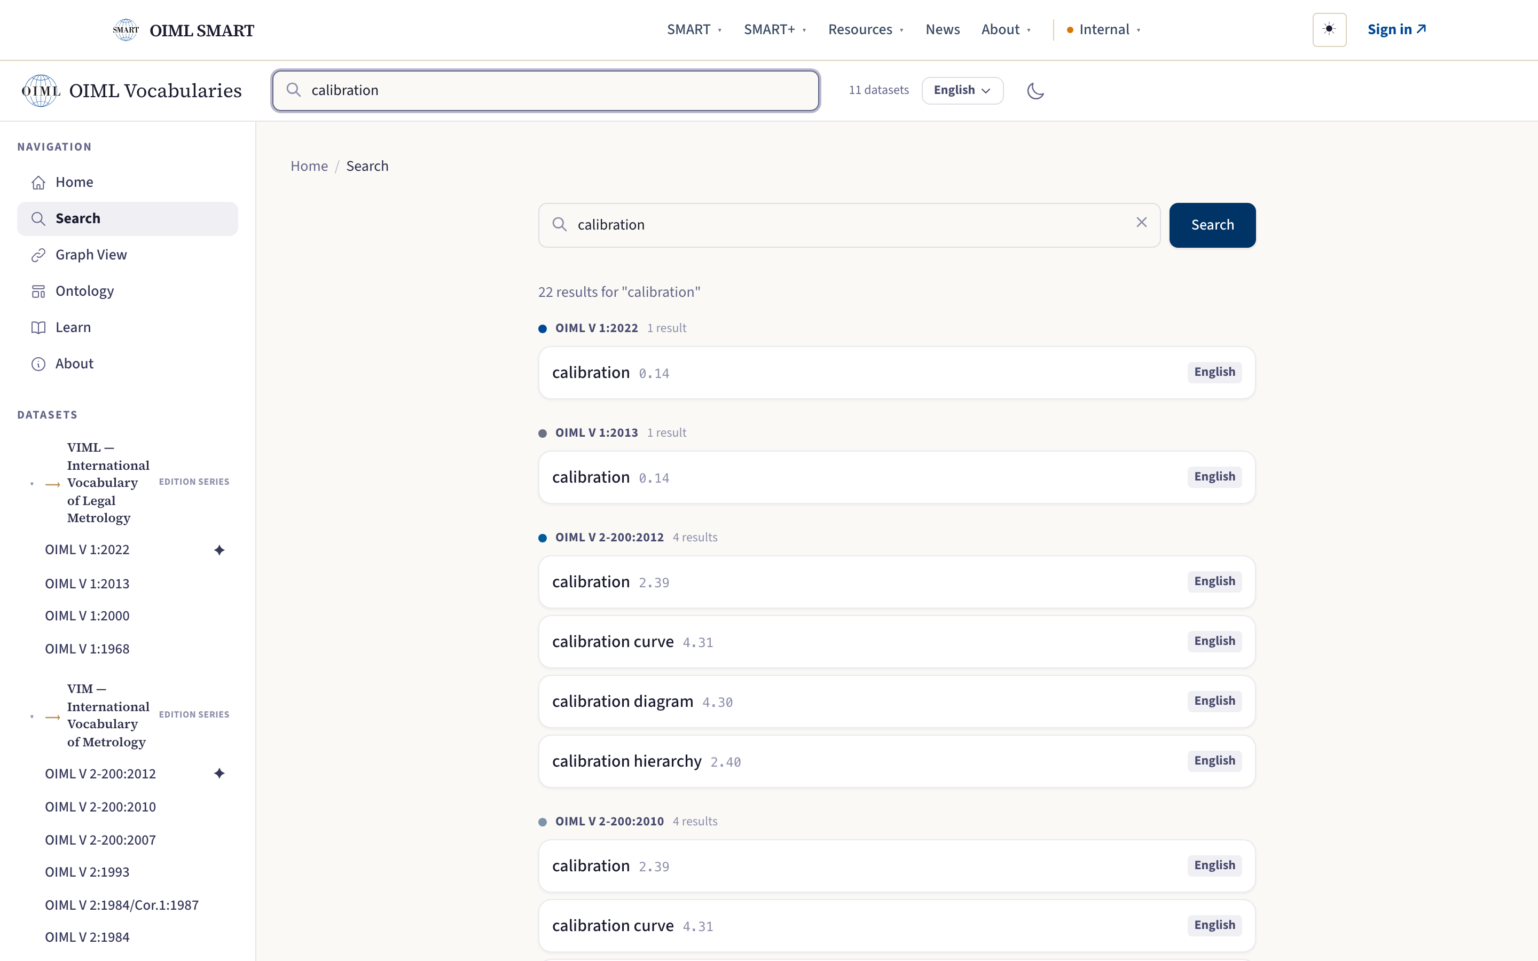Open the calibration hierarchy 2.40 result
This screenshot has width=1538, height=961.
tap(897, 761)
